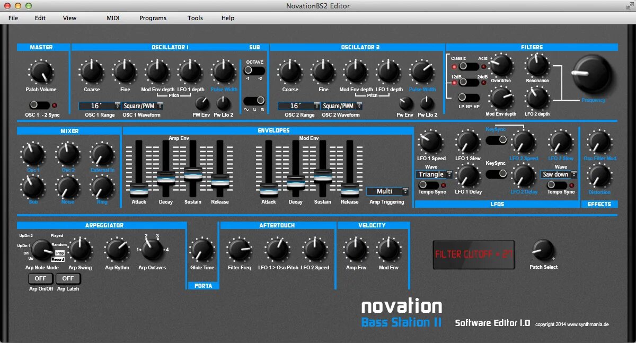Click Oscillator 2 Mod Env depth knob
This screenshot has width=636, height=343.
click(x=356, y=71)
